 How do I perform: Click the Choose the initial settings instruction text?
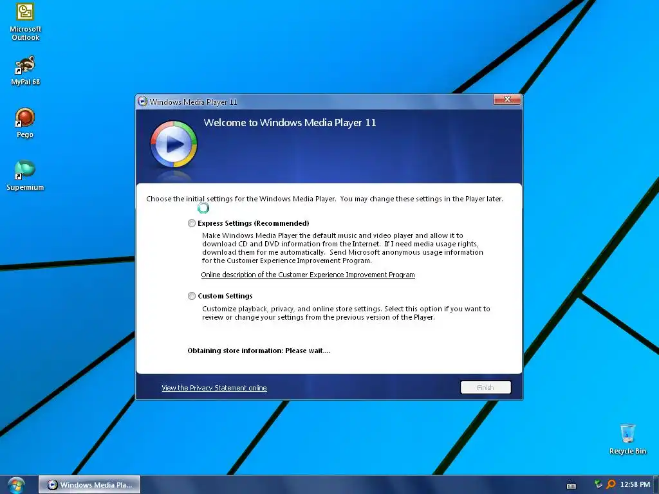324,199
